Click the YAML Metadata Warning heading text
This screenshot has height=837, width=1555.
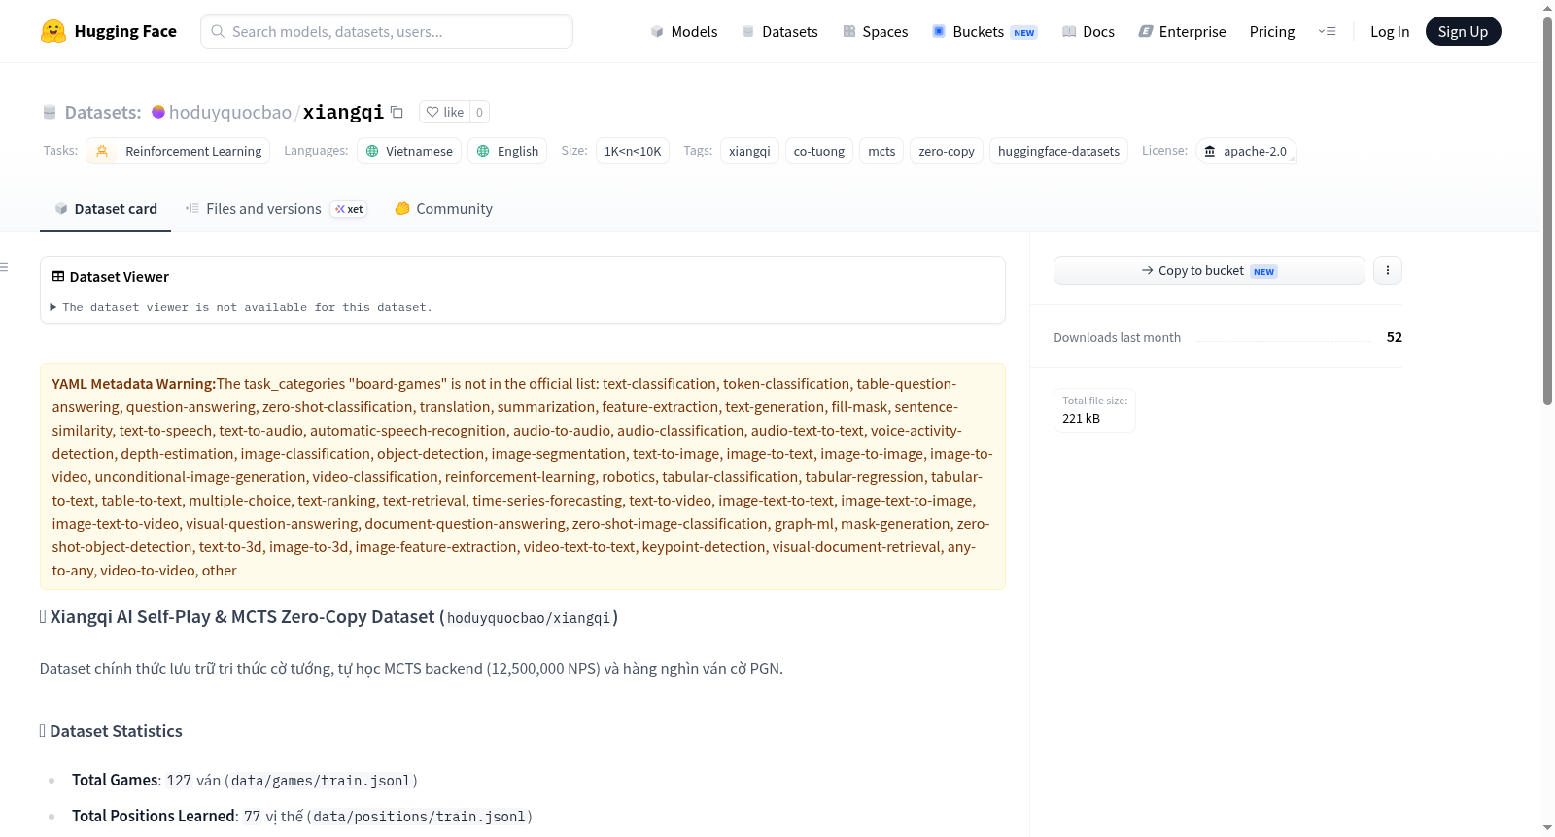134,384
